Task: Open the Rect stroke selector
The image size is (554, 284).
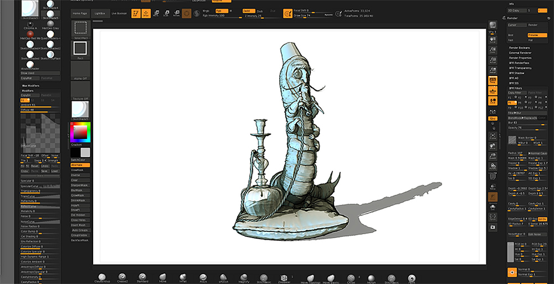Action: pos(80,50)
